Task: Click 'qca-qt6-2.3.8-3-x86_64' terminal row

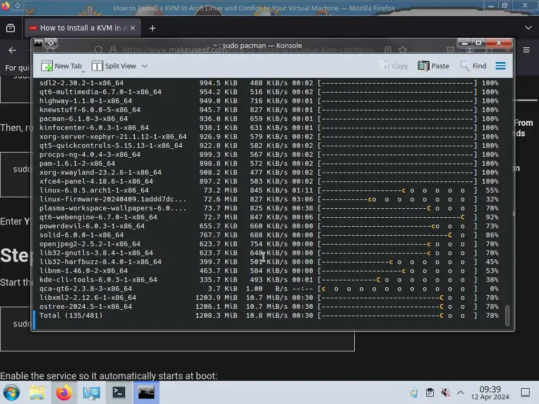Action: click(269, 289)
